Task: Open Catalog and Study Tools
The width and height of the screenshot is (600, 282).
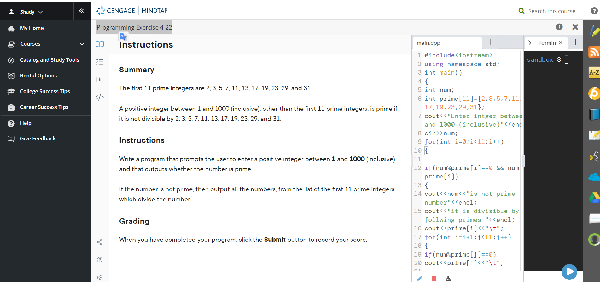Action: (x=50, y=60)
